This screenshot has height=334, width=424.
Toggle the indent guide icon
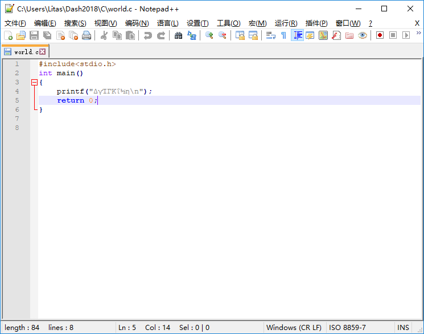pyautogui.click(x=297, y=35)
